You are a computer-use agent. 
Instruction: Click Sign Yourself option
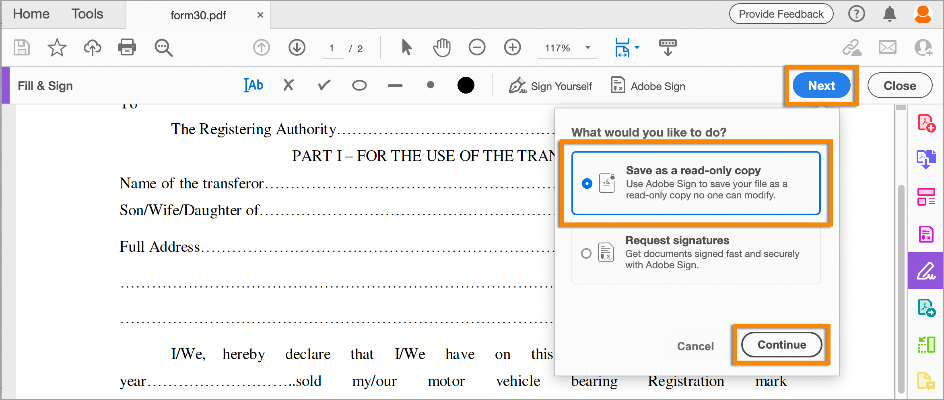click(x=550, y=86)
